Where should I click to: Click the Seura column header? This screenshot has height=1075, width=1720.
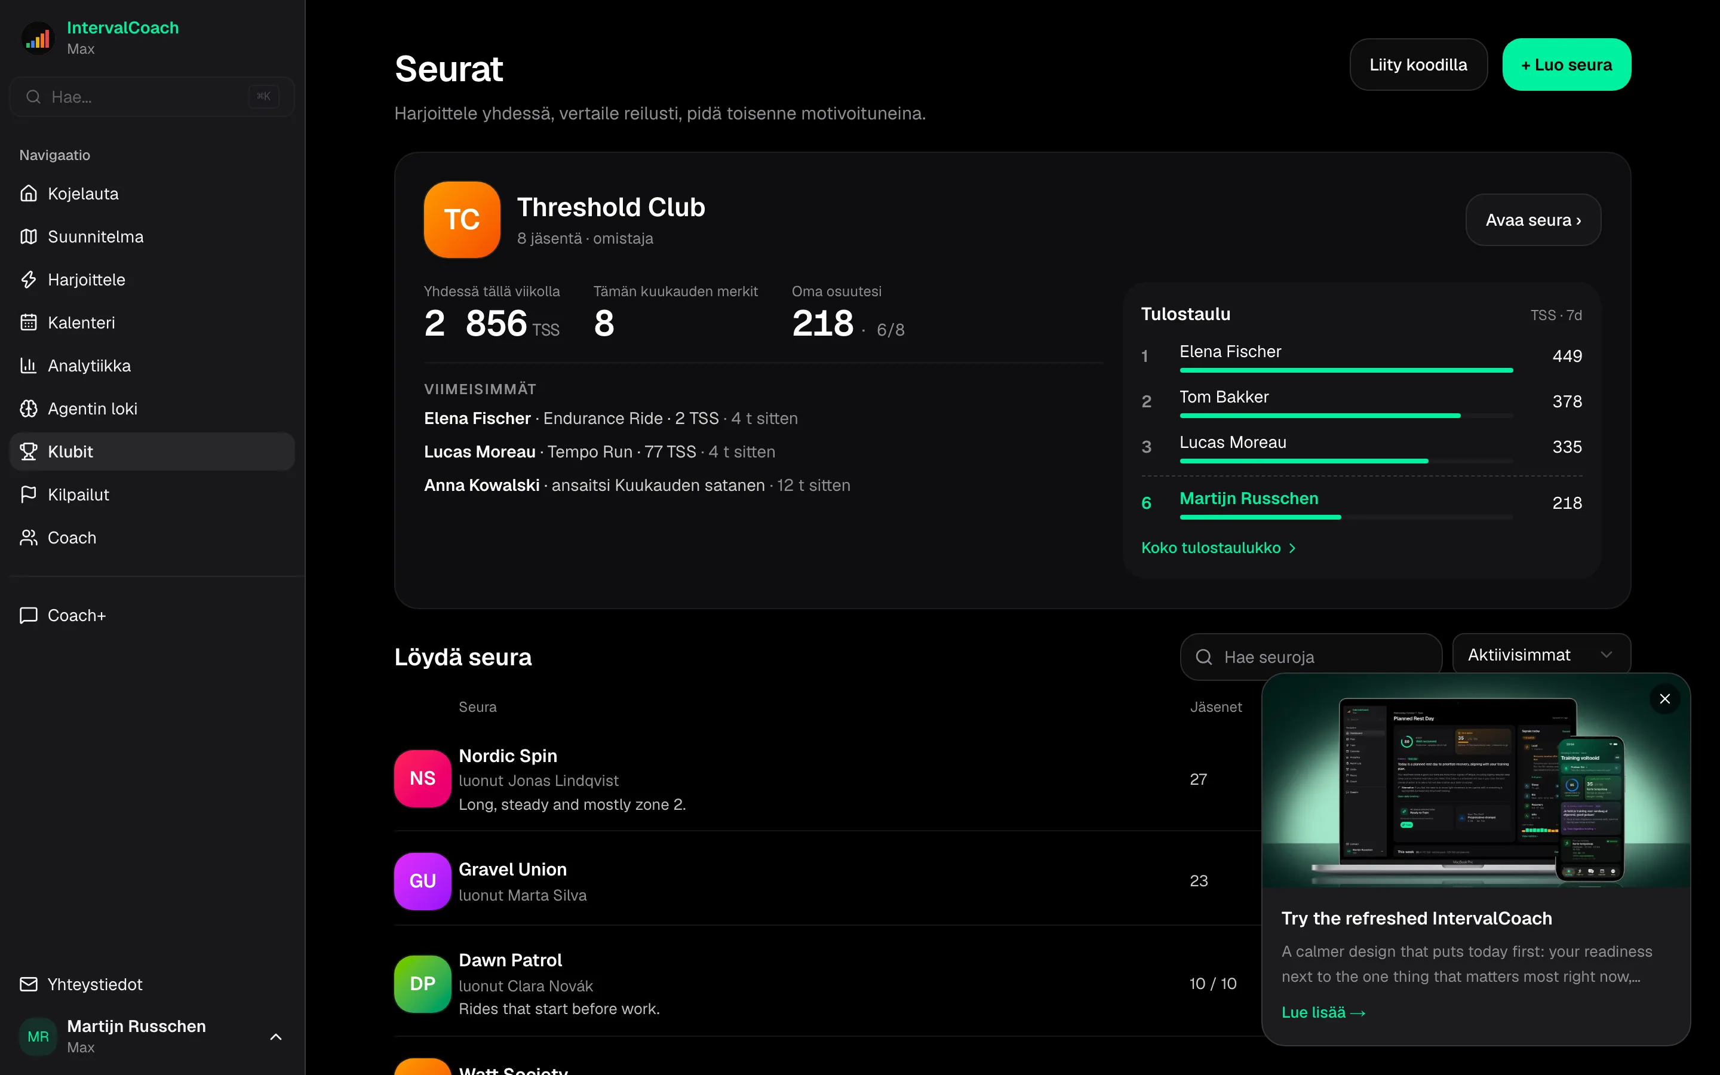pos(478,707)
